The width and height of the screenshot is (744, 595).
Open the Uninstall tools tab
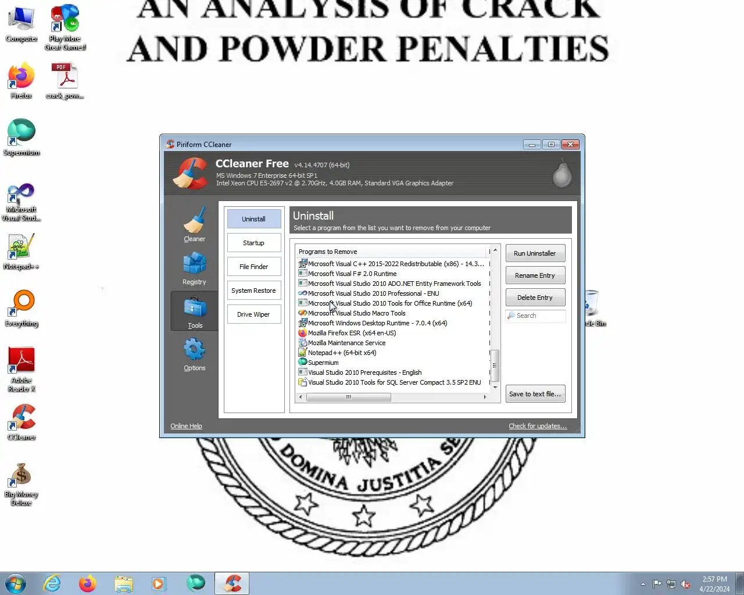pyautogui.click(x=254, y=219)
